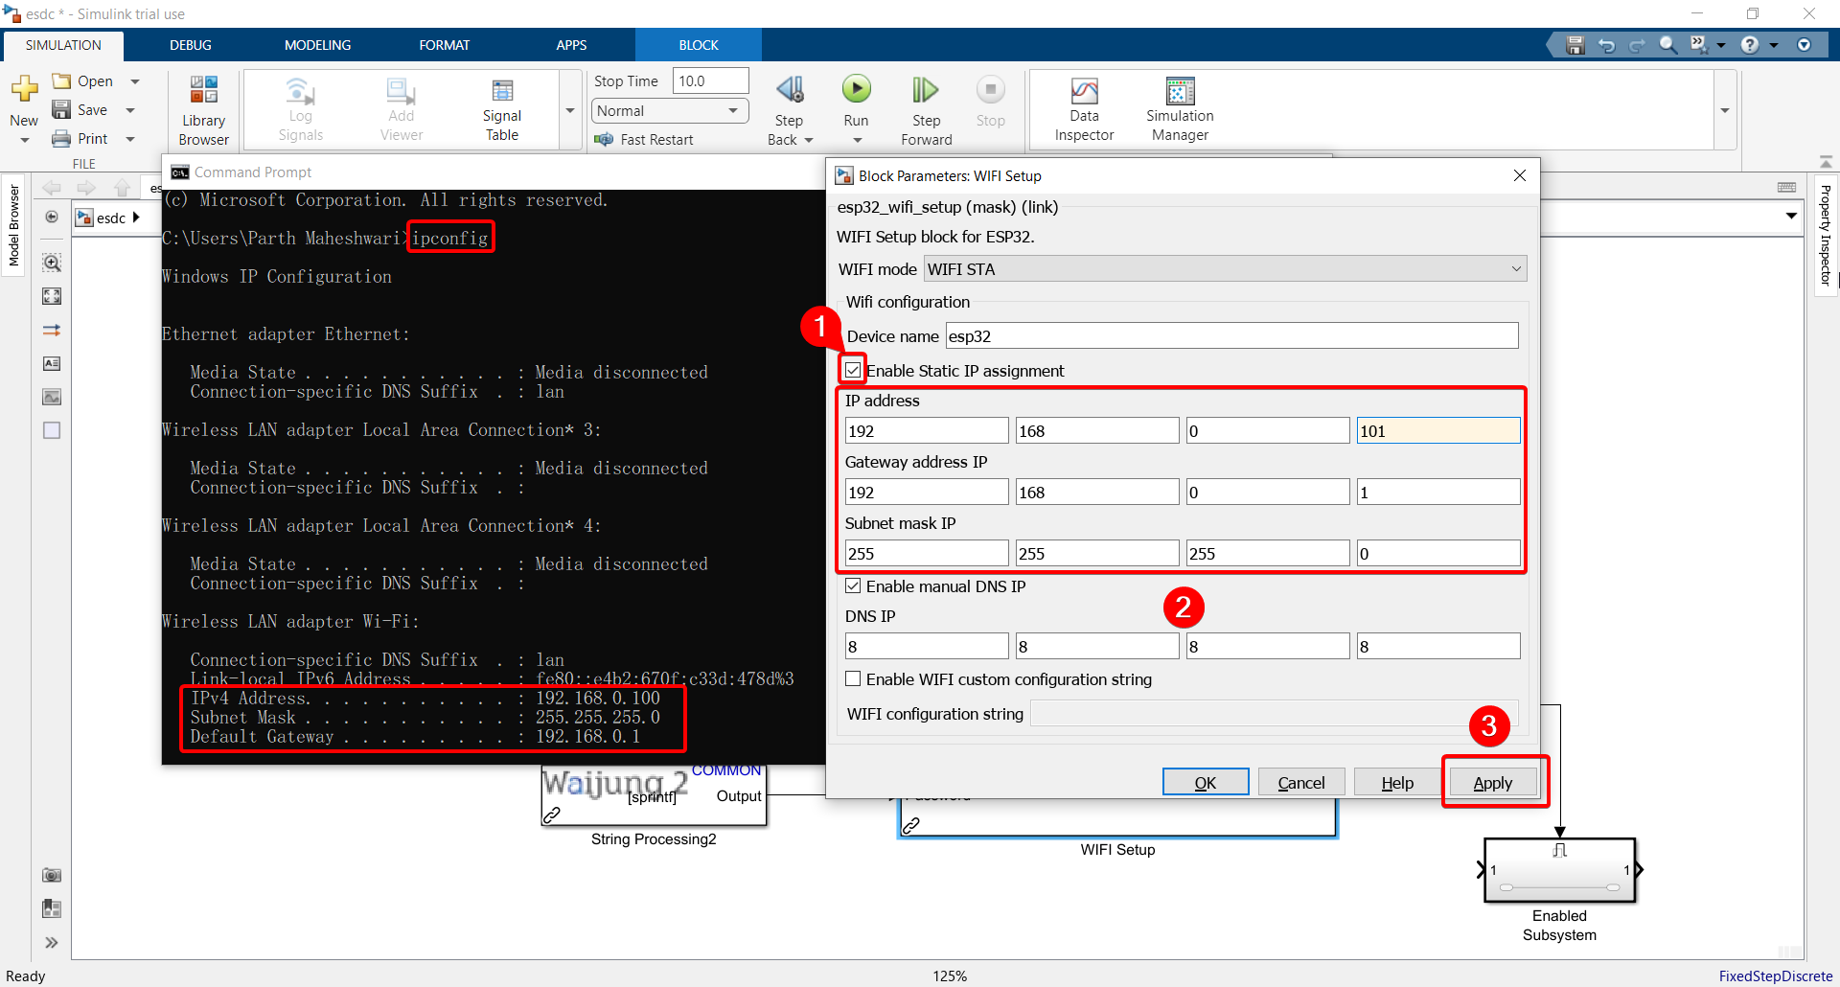Screen dimensions: 1840x987
Task: Switch to the BLOCK tab
Action: point(699,45)
